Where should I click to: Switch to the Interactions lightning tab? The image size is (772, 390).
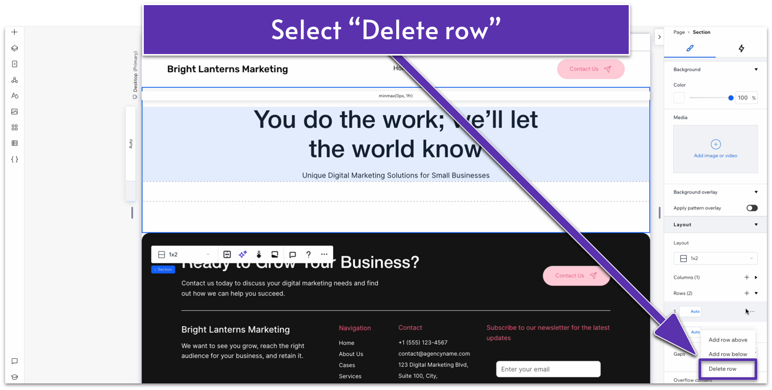(x=741, y=48)
